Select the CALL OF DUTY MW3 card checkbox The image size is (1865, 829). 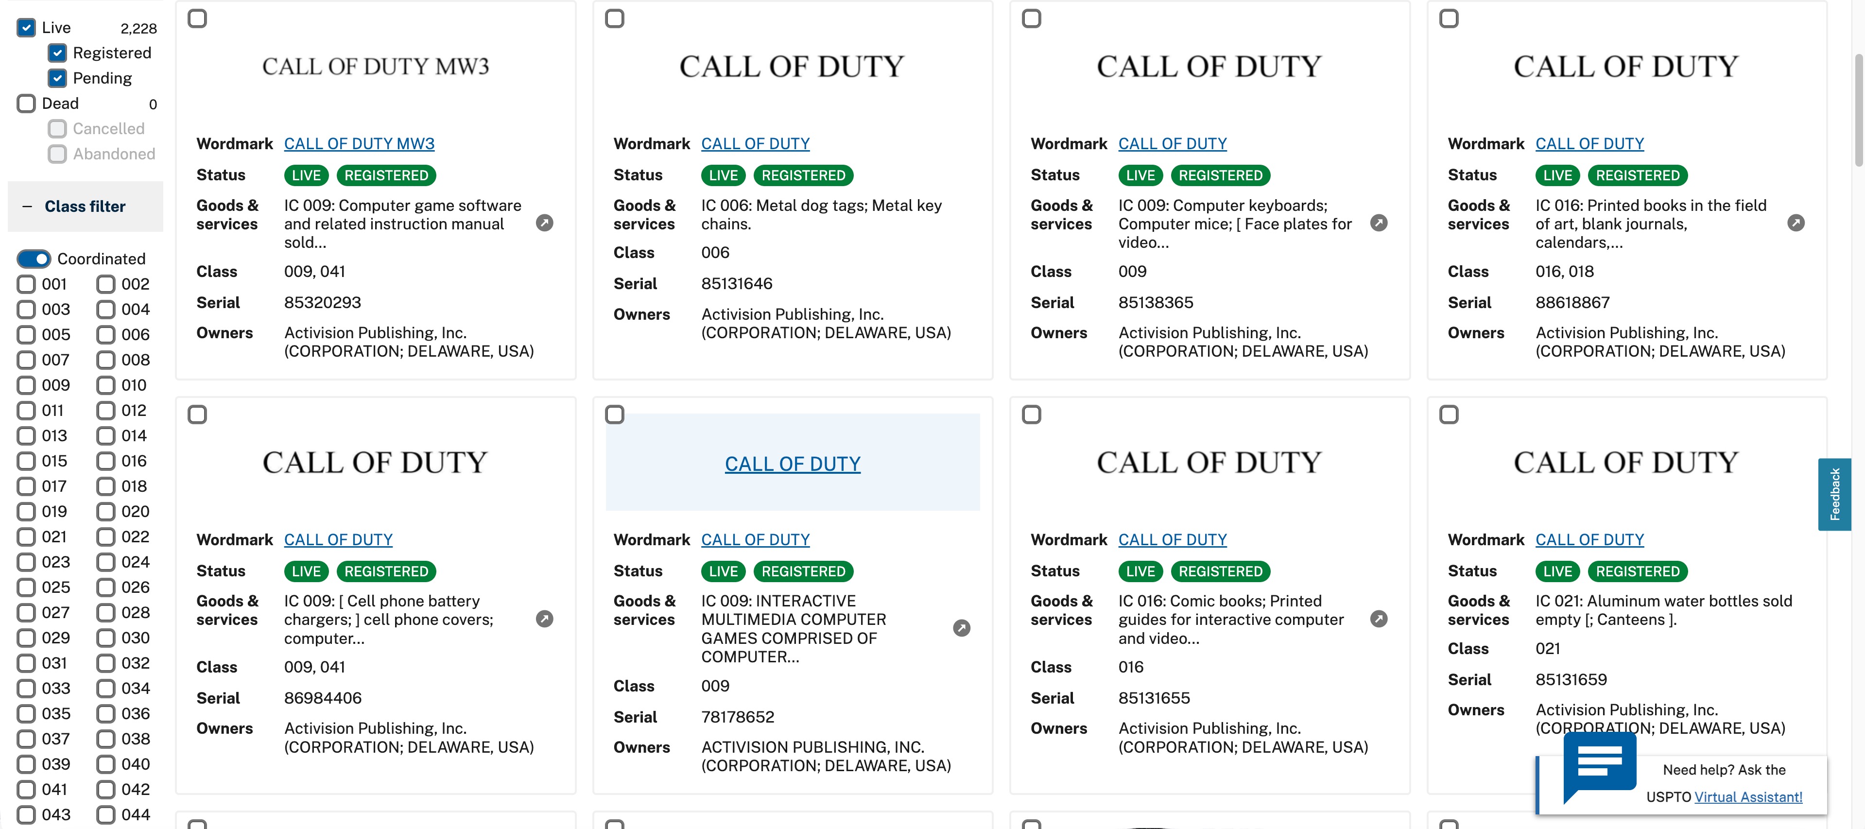(x=197, y=18)
